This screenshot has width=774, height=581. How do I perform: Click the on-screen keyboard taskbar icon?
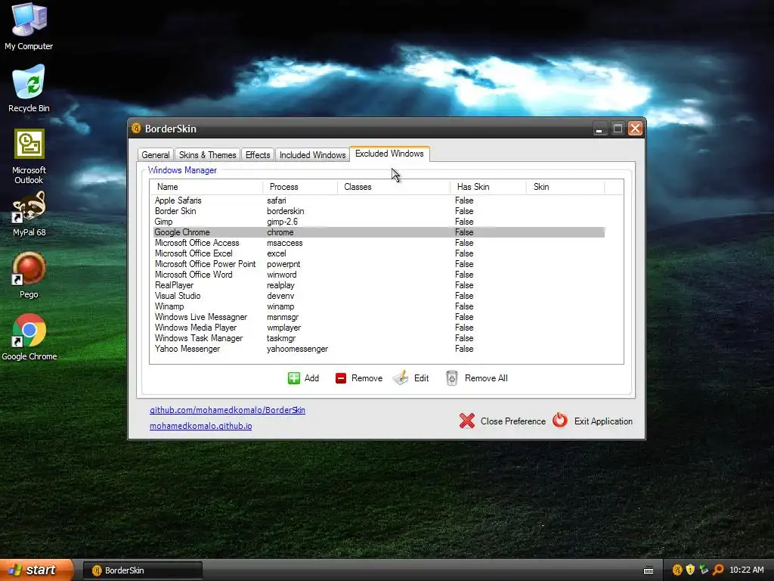coord(649,570)
